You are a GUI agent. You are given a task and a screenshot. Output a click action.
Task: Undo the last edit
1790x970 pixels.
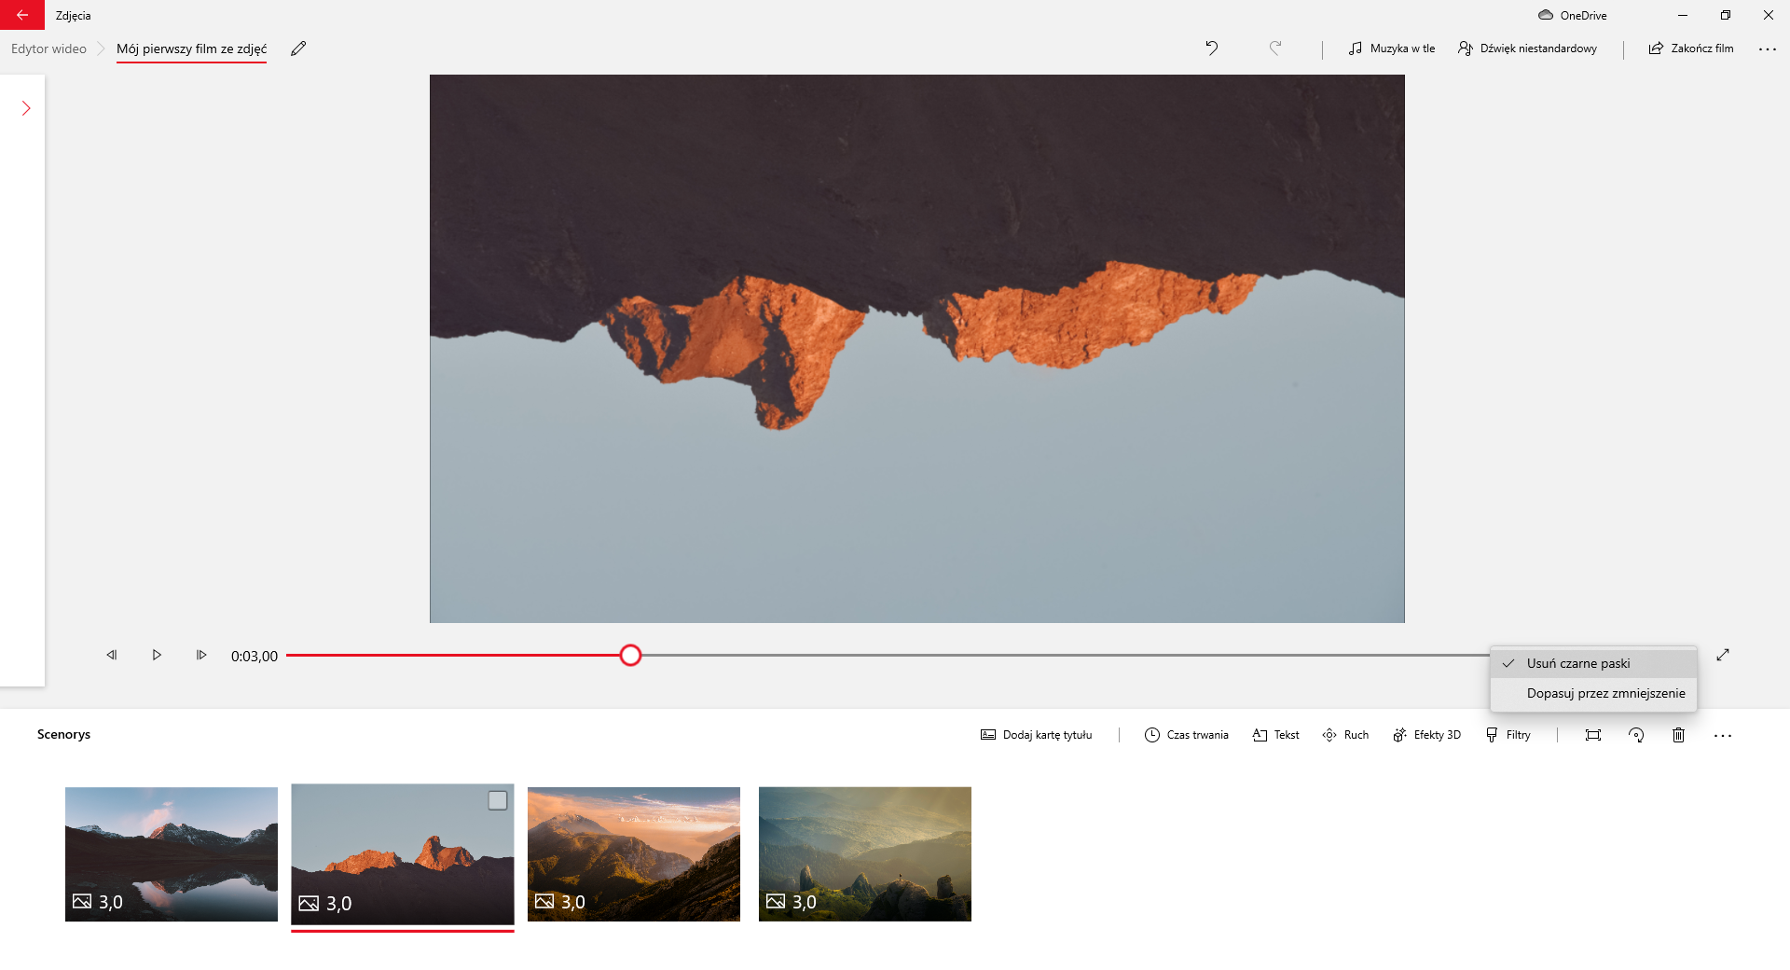(1211, 48)
